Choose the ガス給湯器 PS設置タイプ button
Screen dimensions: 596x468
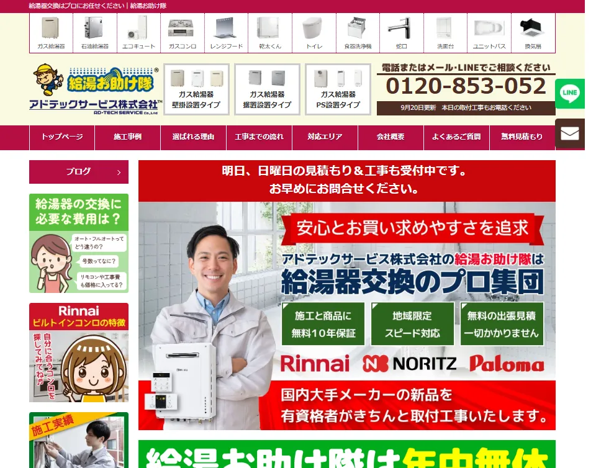(338, 89)
